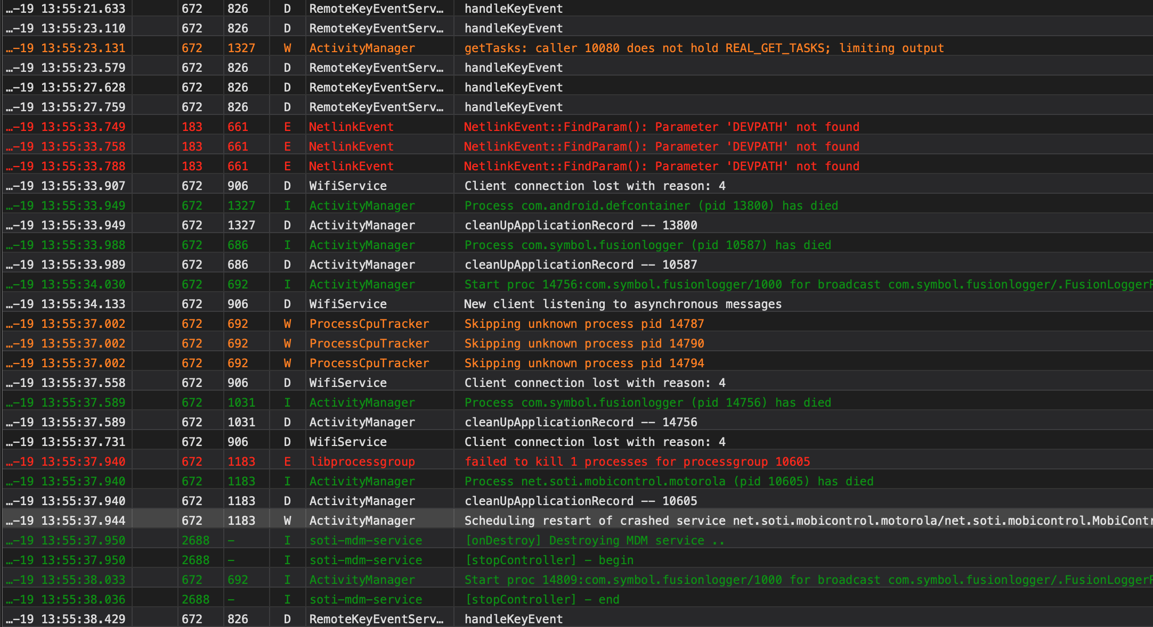Select 'New client listening to asynchronous messages' row
The image size is (1153, 627).
[622, 304]
